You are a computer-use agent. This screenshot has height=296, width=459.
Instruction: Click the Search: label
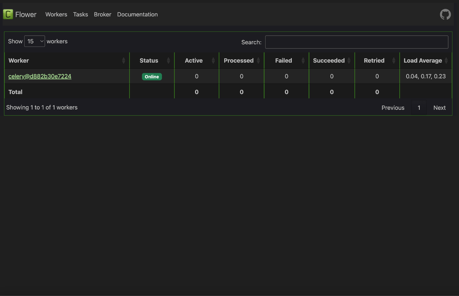[x=251, y=42]
